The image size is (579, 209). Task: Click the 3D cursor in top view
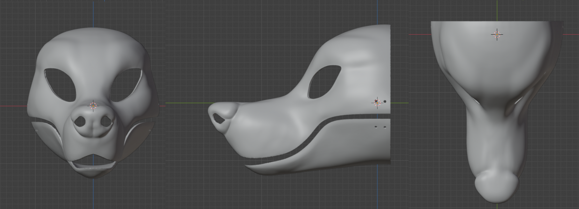[x=497, y=34]
